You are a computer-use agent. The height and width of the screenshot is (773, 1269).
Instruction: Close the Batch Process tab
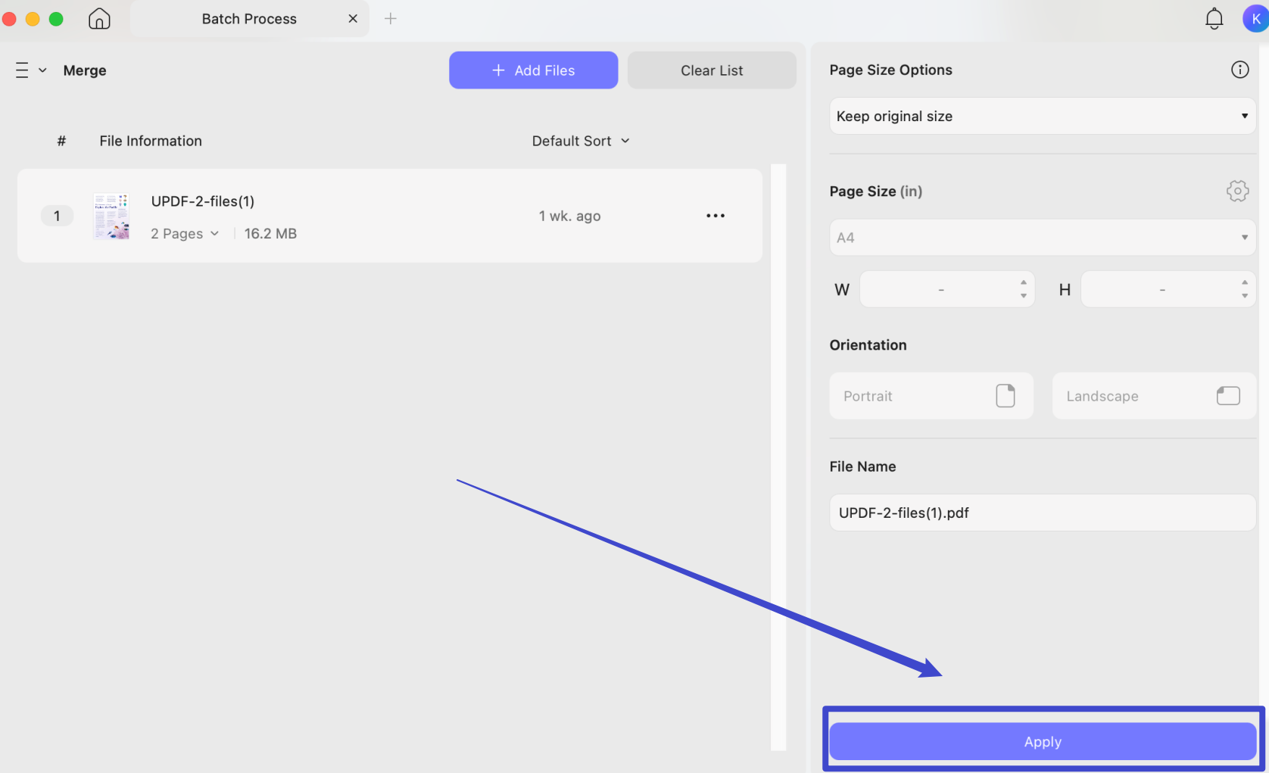click(353, 19)
